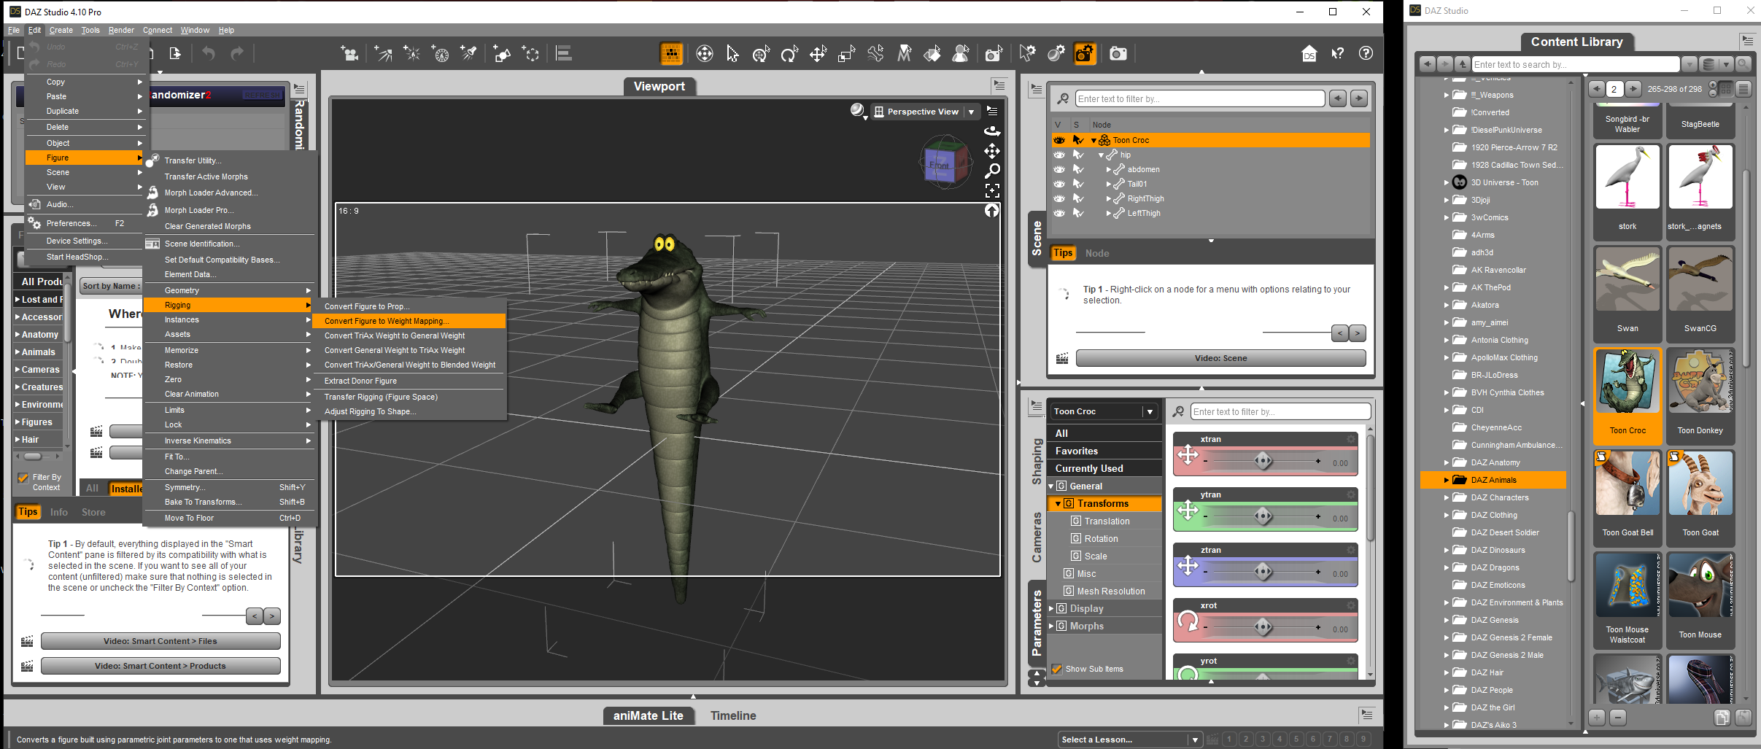Click the Parameters filter magnifier icon

(x=1178, y=412)
